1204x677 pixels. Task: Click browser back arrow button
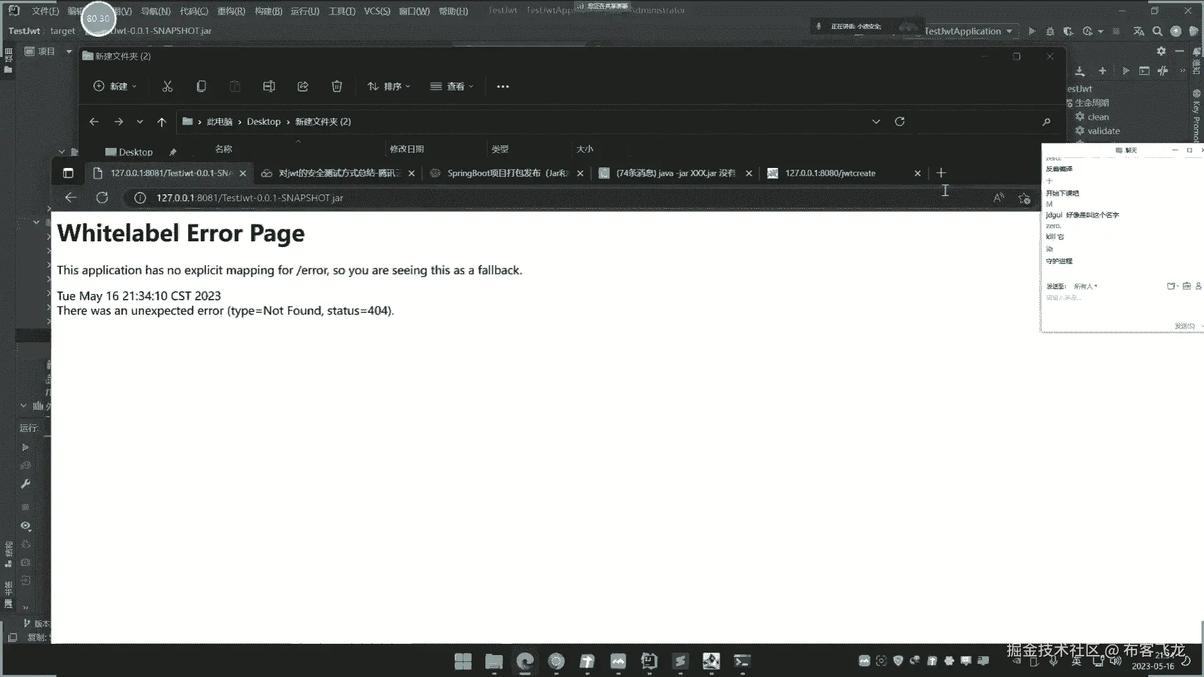pyautogui.click(x=71, y=198)
